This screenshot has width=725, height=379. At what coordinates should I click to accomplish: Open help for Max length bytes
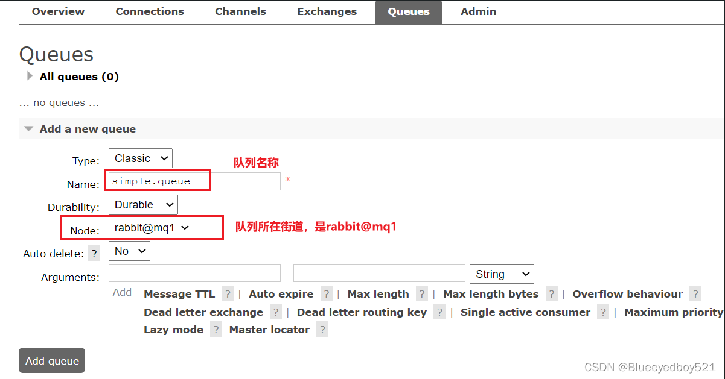pos(551,294)
